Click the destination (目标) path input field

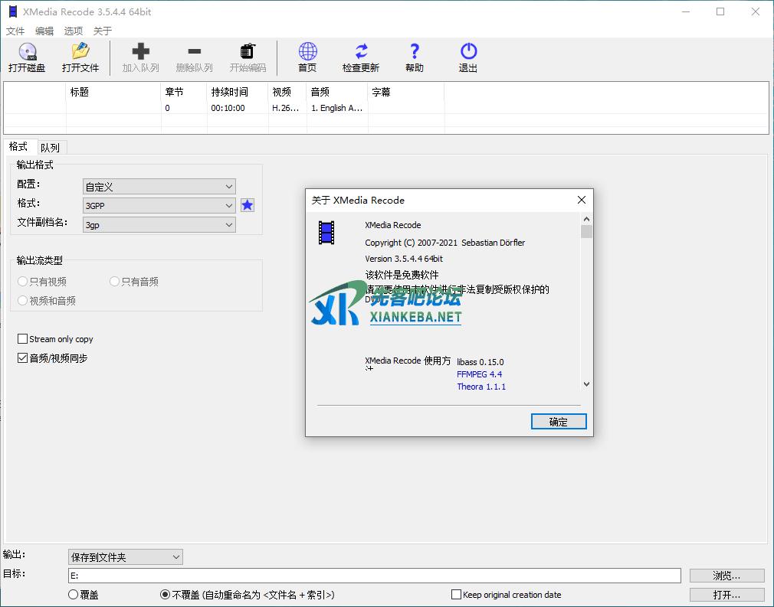coord(374,576)
